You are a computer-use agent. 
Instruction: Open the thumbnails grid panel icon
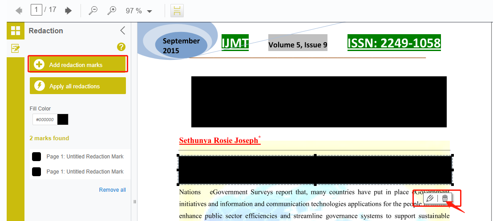click(16, 31)
